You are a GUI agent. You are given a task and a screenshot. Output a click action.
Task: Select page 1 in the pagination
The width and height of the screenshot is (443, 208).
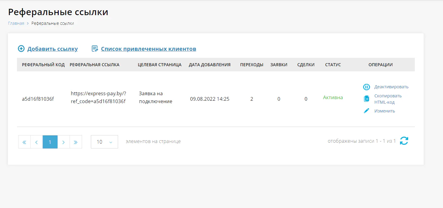[50, 142]
